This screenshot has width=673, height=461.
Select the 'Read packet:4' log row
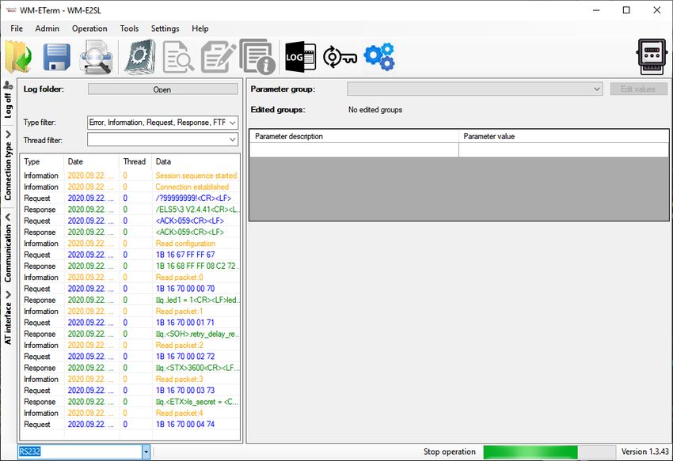tap(130, 413)
